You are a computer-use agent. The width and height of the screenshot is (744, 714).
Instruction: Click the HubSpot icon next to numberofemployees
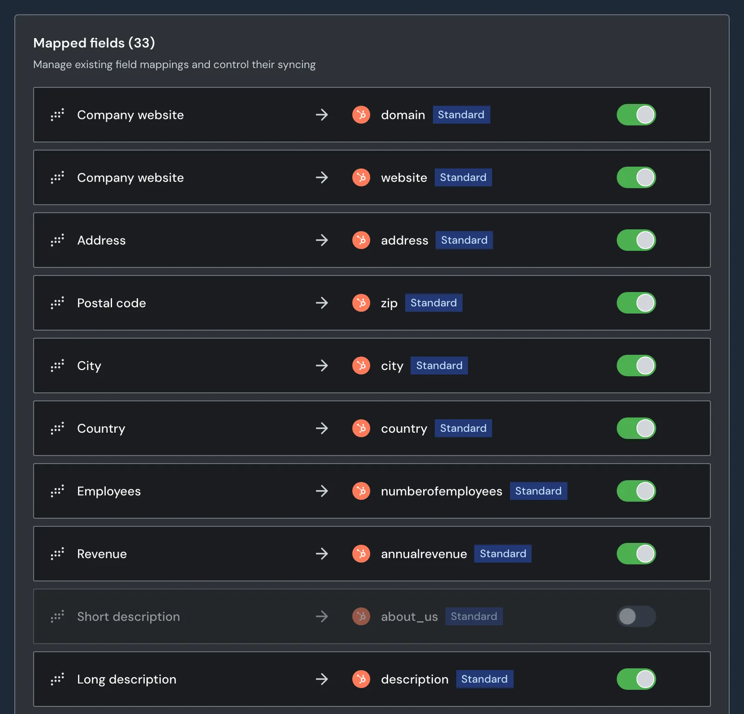click(361, 491)
